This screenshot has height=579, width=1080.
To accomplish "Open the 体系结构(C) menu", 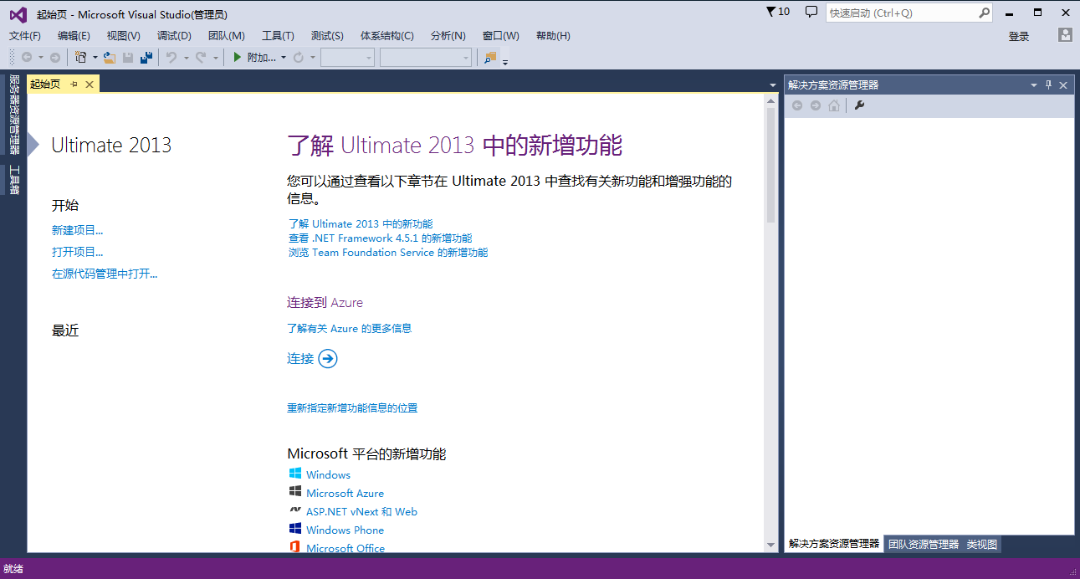I will pyautogui.click(x=386, y=36).
